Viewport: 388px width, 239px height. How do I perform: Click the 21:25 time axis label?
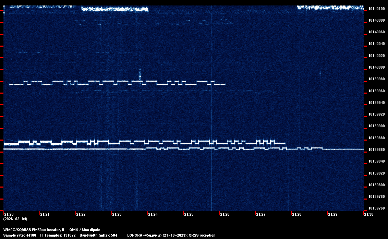pos(189,215)
